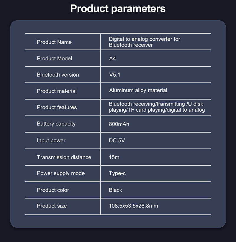Select the "Product Name" row label
The width and height of the screenshot is (236, 242).
[54, 42]
